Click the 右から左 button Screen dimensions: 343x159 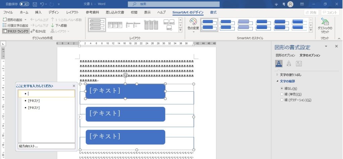point(39,31)
